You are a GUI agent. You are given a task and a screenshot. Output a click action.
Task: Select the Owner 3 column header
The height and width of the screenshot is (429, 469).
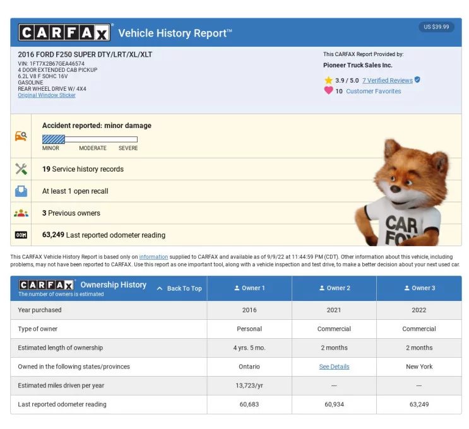pyautogui.click(x=419, y=288)
